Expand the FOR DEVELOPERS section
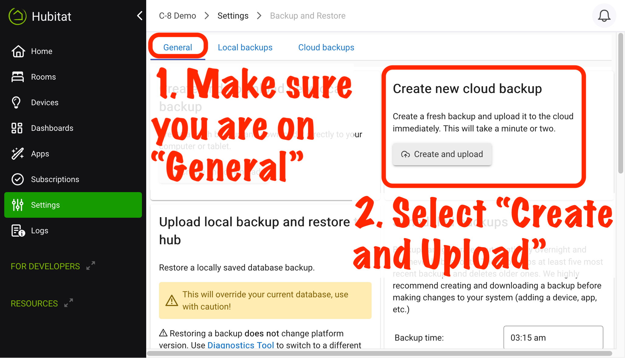Screen dimensions: 625x358 pos(45,266)
